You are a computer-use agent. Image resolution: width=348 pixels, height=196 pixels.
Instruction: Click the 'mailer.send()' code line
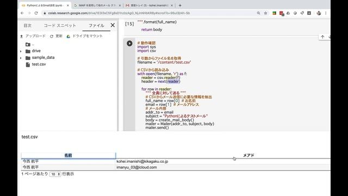[x=157, y=127]
